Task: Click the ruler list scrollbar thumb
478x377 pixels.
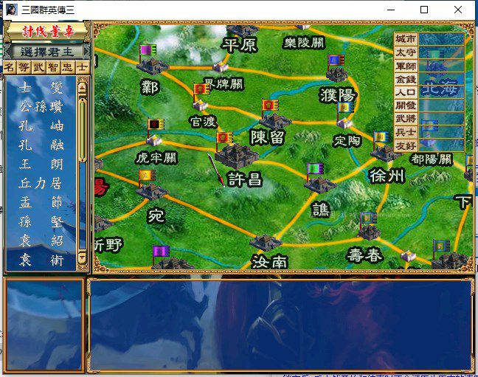Action: coord(83,130)
